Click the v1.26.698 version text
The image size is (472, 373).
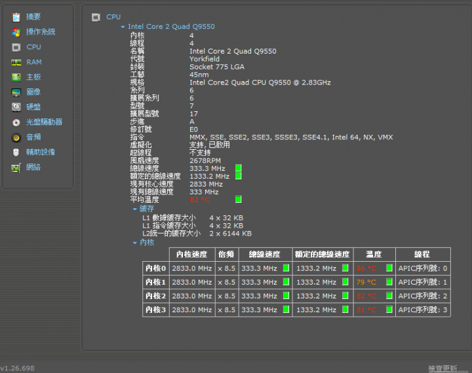17,368
